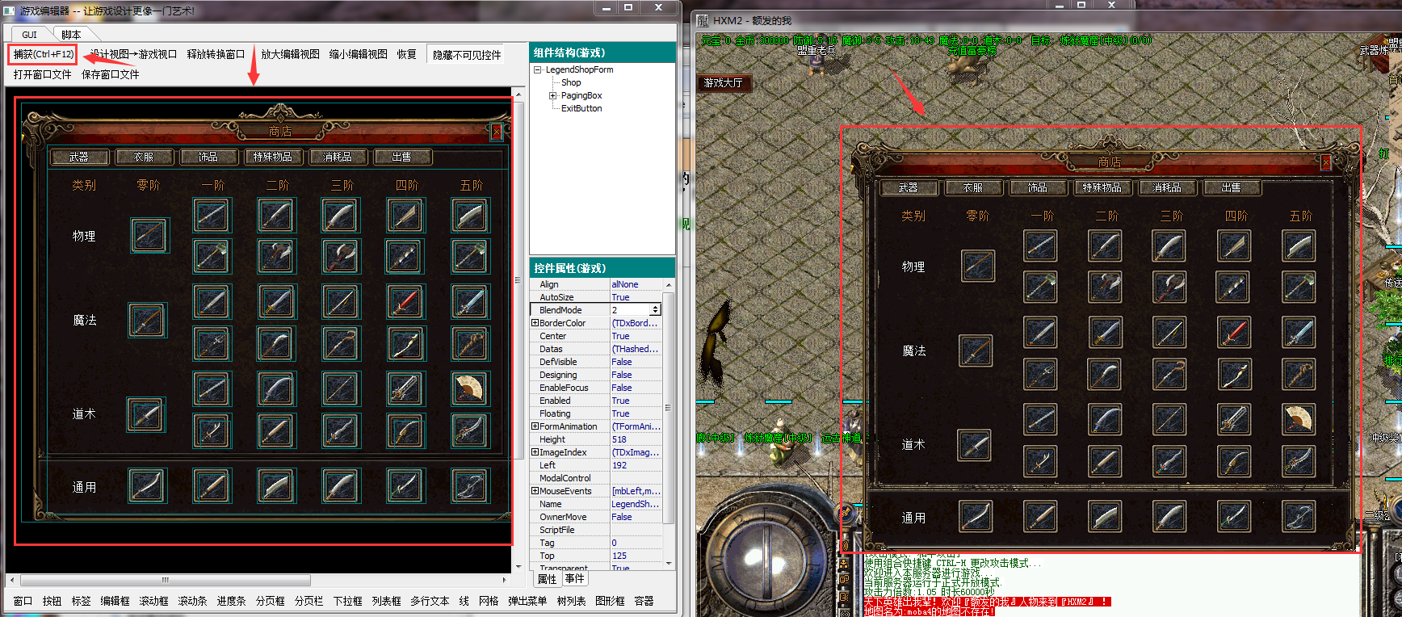Select the 零阶 通用 weapon in the editor
The height and width of the screenshot is (617, 1402).
(x=147, y=486)
